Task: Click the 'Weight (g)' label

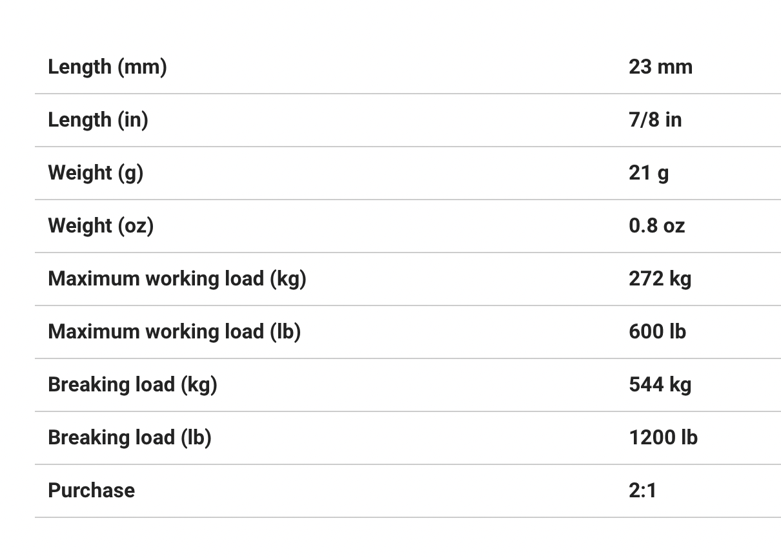Action: [x=96, y=172]
